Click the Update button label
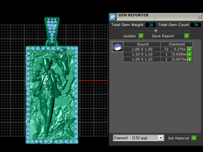Viewport: 203px width, 152px height. pos(129,36)
